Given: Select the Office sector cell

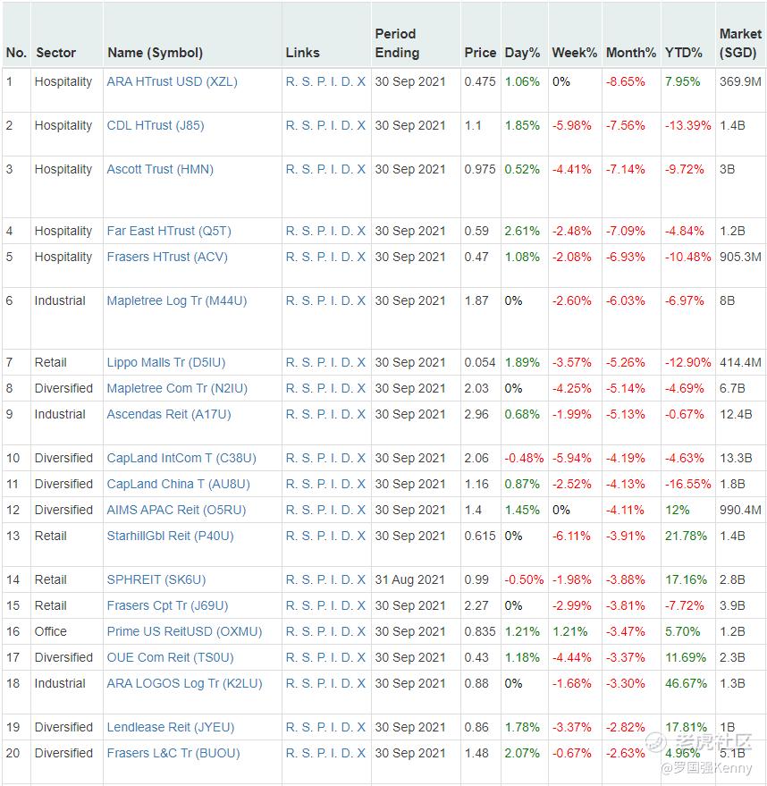Looking at the screenshot, I should [x=51, y=631].
